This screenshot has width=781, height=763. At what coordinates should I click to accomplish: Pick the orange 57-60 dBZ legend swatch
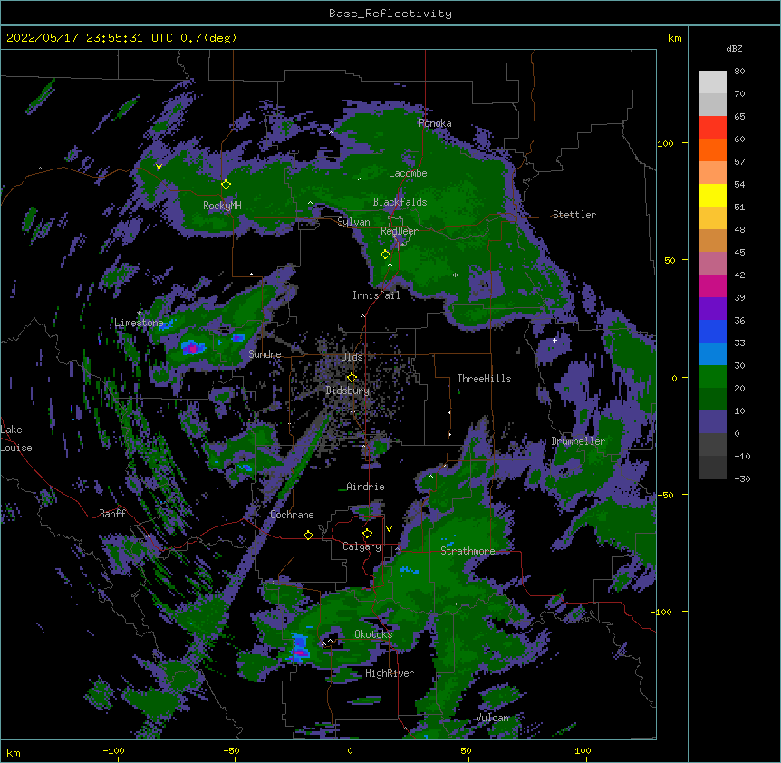(x=712, y=150)
